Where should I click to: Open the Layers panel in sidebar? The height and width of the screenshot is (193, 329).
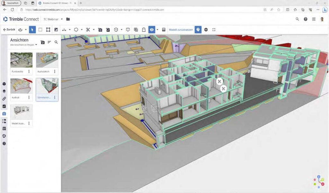4,91
